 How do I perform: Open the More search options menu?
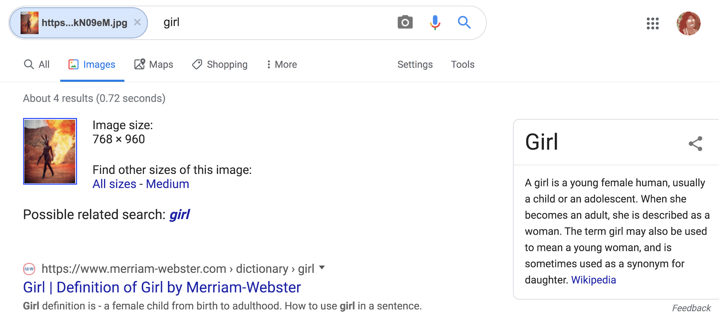point(282,65)
